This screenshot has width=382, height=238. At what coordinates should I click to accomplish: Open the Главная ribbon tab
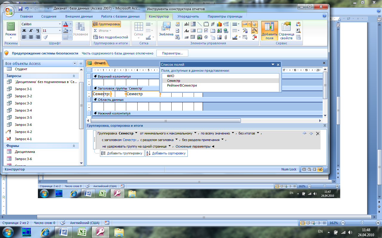click(26, 16)
